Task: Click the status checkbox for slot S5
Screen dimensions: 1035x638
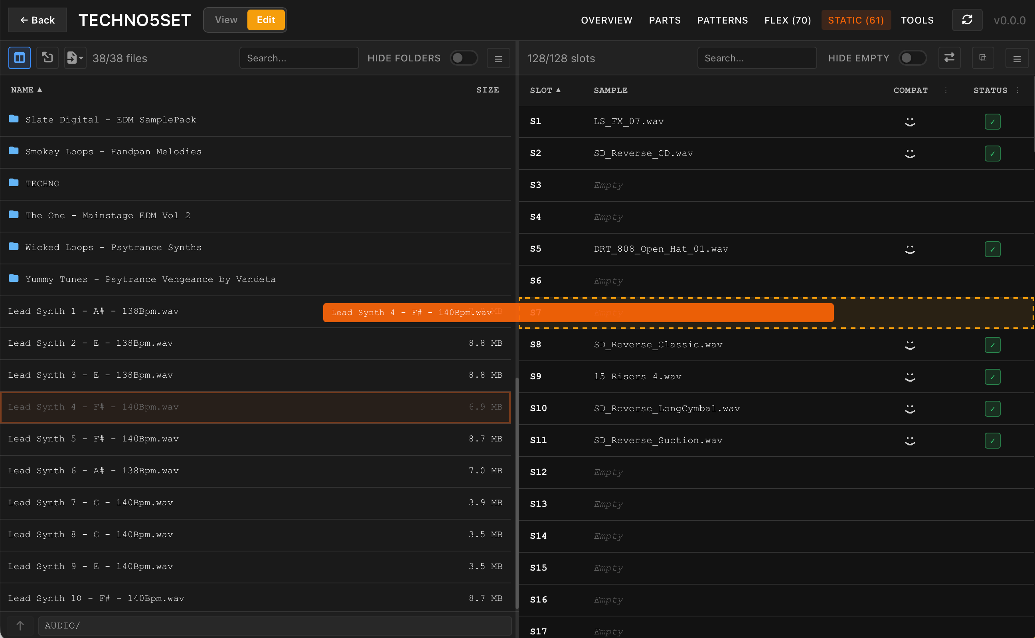Action: [x=992, y=249]
